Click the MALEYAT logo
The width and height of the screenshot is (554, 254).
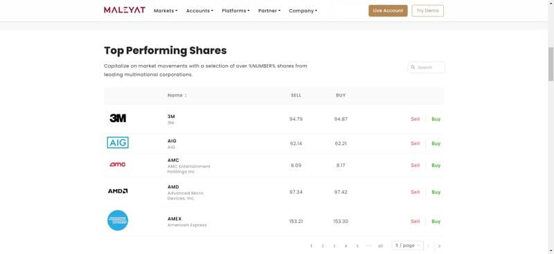(125, 10)
